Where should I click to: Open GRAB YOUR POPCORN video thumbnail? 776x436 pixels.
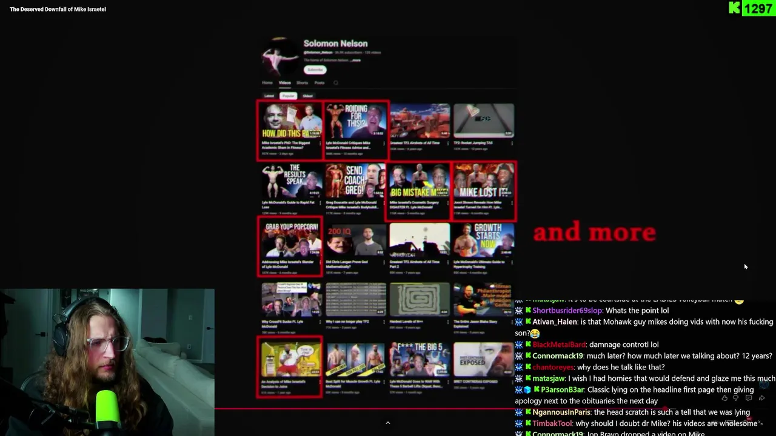pos(291,240)
